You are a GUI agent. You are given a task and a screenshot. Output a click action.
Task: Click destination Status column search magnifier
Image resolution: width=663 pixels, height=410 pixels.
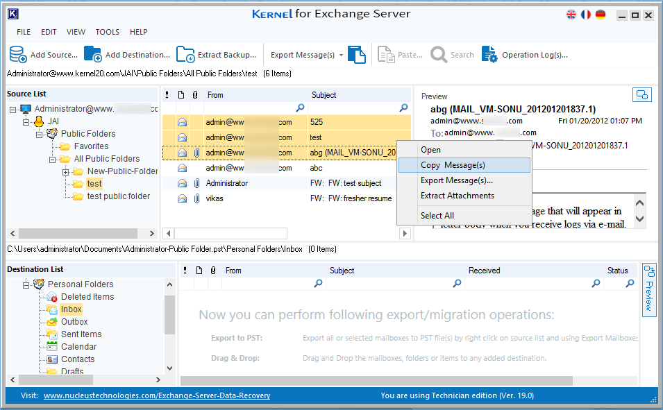tap(630, 283)
